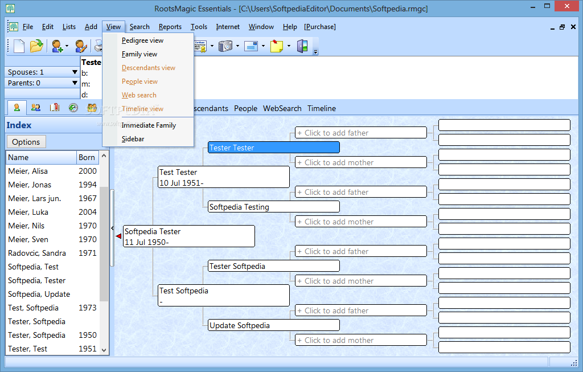Click the certificate sources toolbar icon

(201, 46)
